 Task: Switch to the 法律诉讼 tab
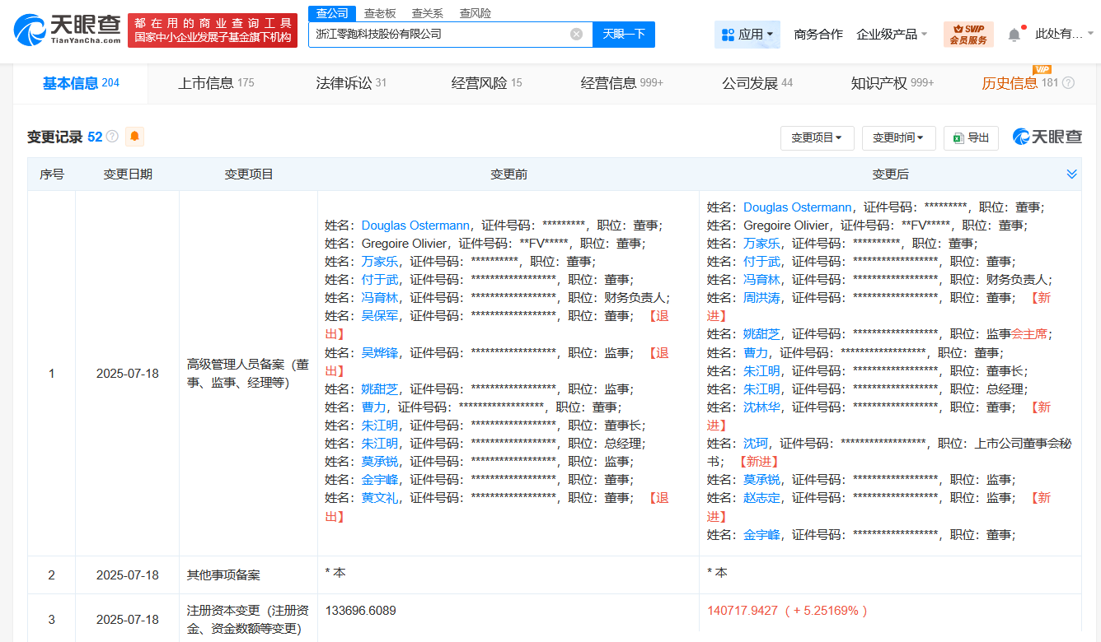pos(351,83)
